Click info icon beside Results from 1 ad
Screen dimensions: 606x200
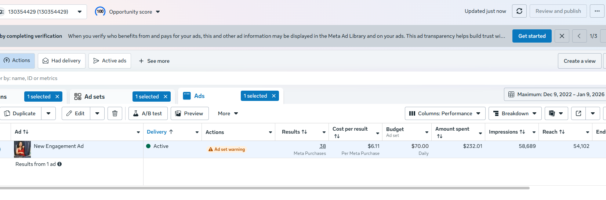(x=59, y=164)
